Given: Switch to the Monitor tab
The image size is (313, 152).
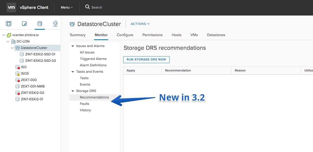Looking at the screenshot, I should 101,35.
